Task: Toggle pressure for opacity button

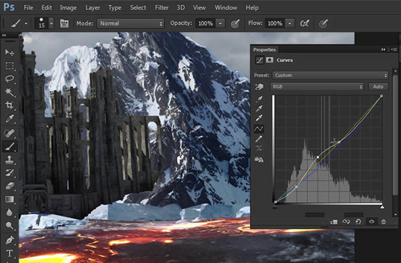Action: point(235,23)
